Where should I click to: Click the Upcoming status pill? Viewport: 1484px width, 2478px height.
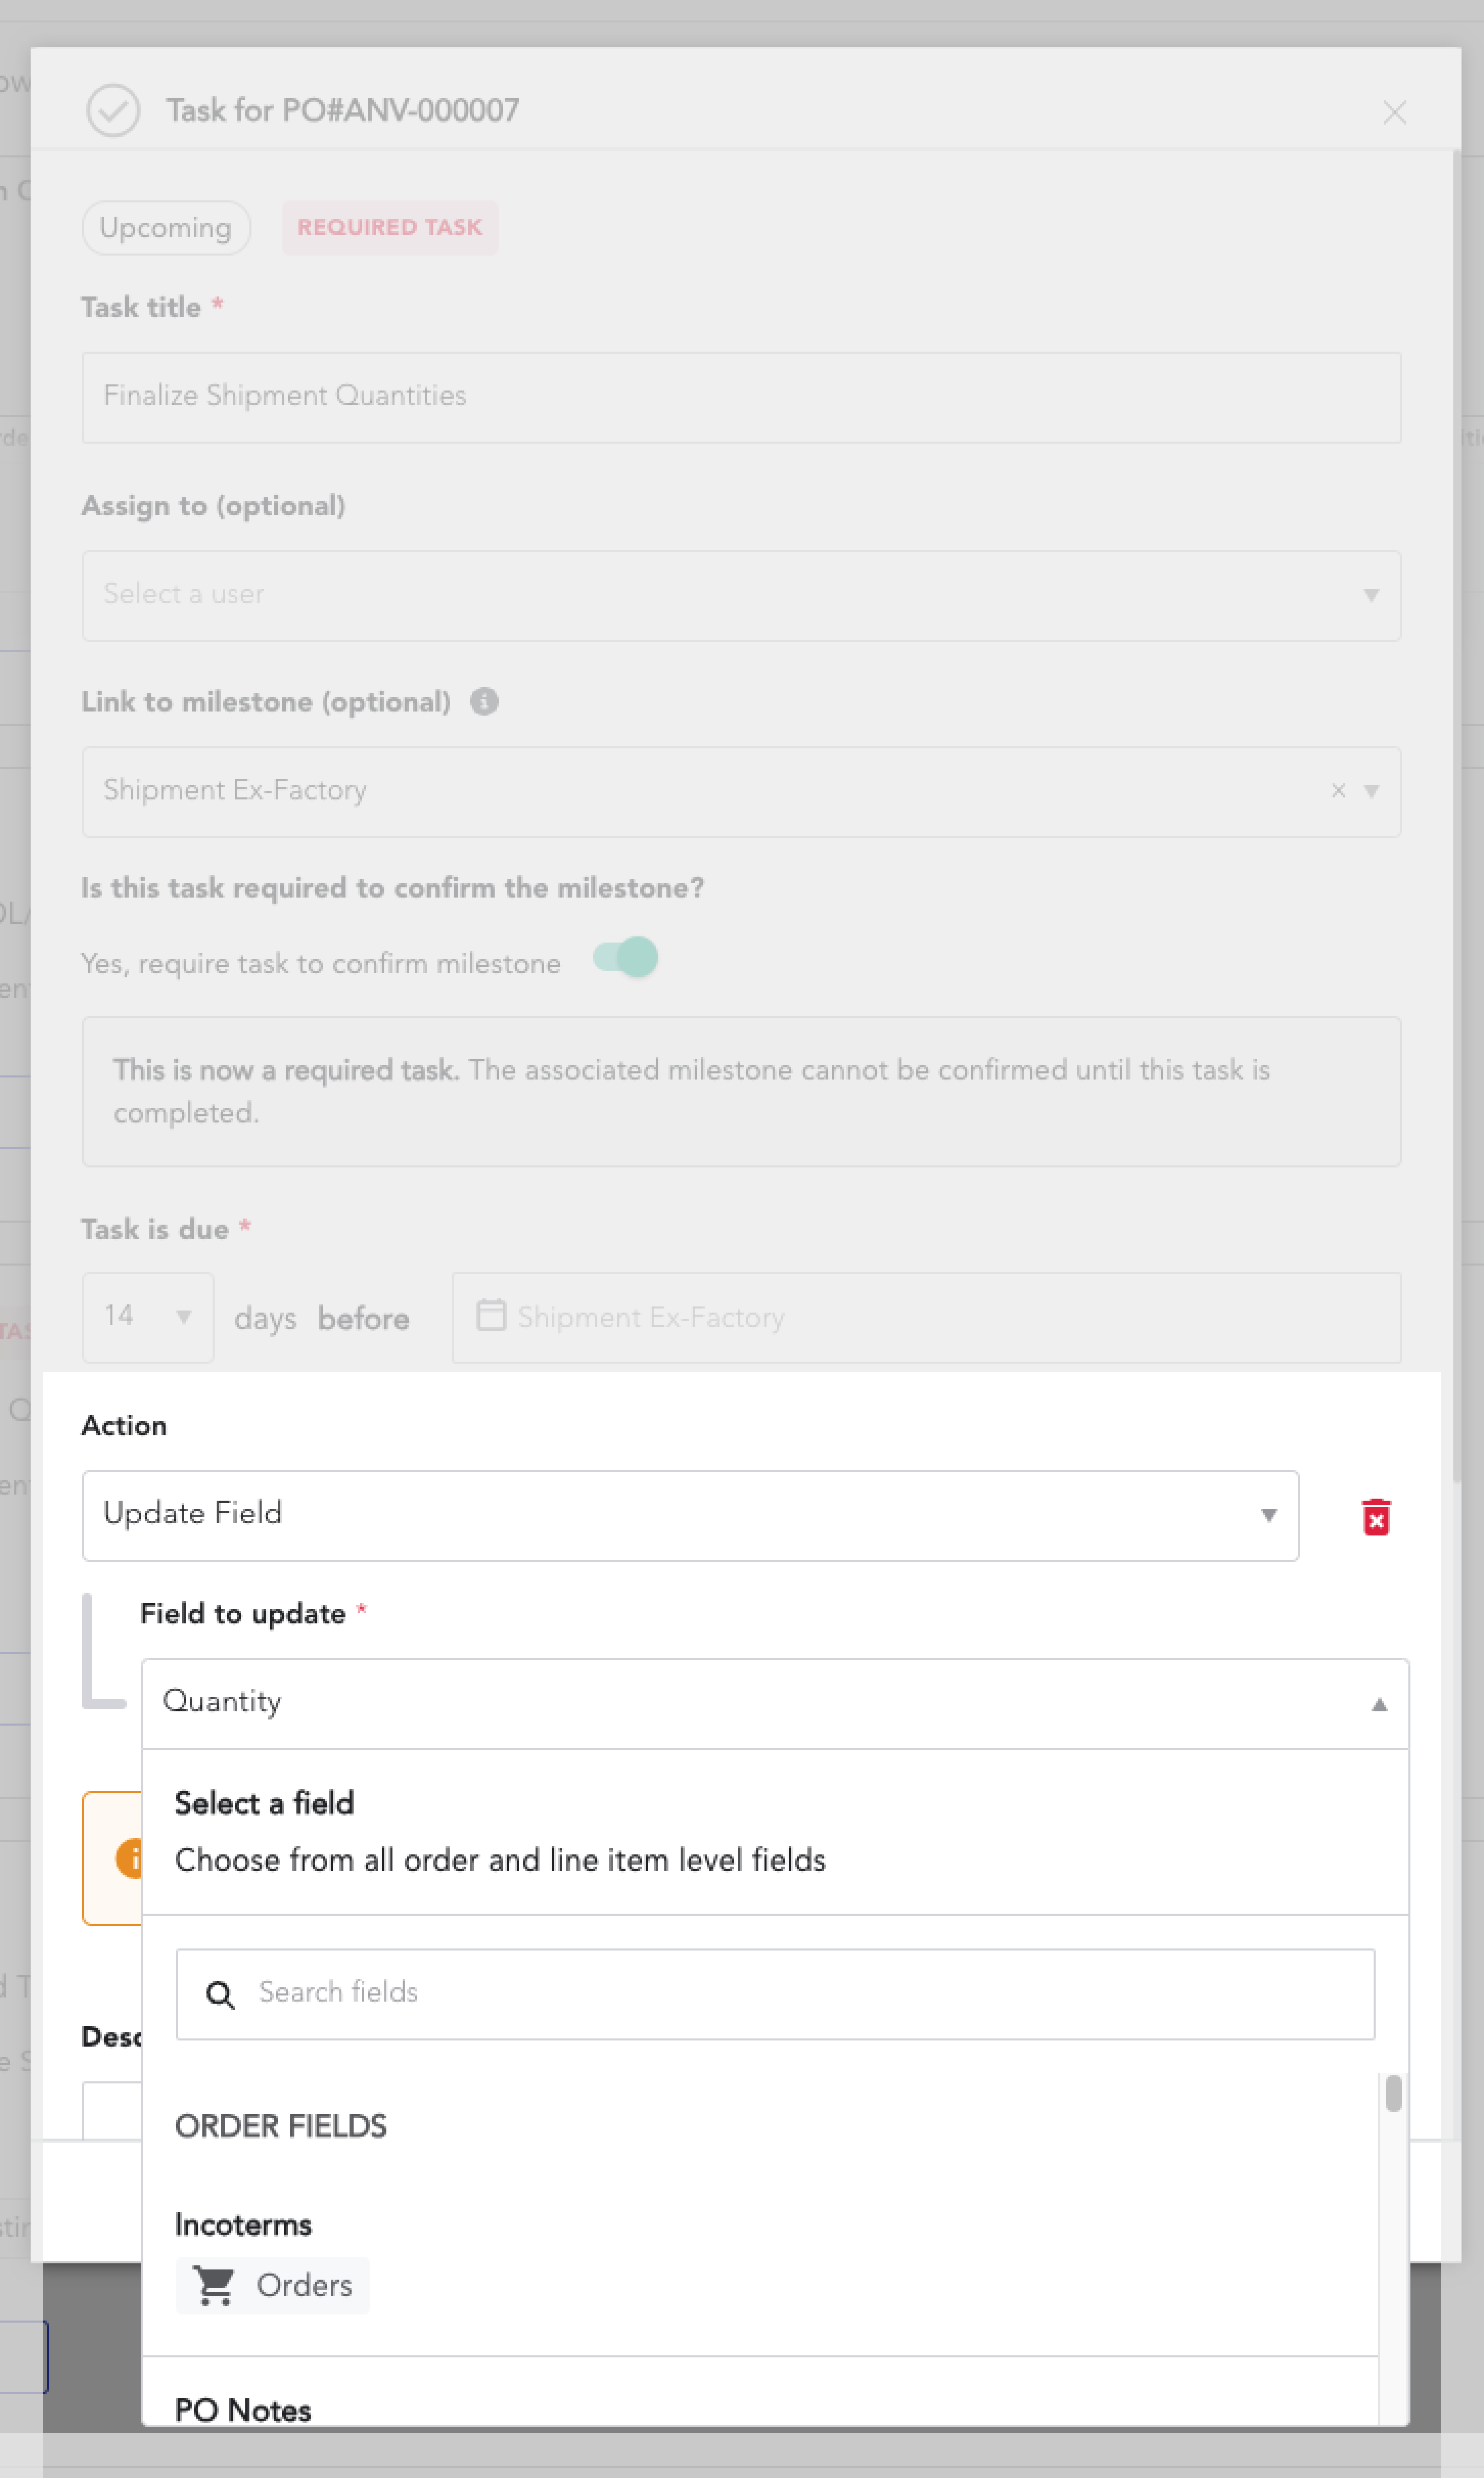(x=166, y=228)
